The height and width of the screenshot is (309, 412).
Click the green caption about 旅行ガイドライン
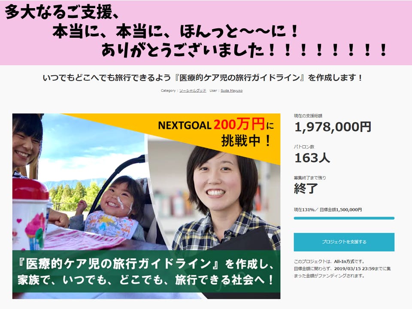[146, 271]
